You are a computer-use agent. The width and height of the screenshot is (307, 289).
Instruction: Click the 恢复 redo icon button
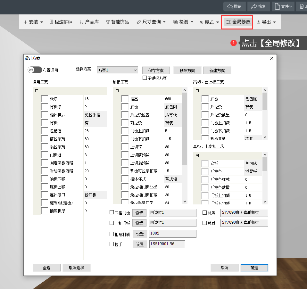coord(259,6)
